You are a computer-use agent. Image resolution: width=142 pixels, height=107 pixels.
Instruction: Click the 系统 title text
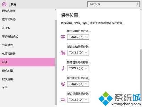point(13,4)
